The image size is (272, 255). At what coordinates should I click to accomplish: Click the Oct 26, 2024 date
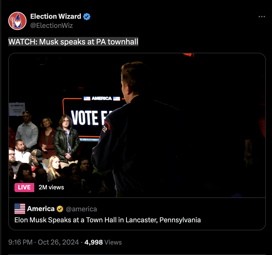click(58, 242)
